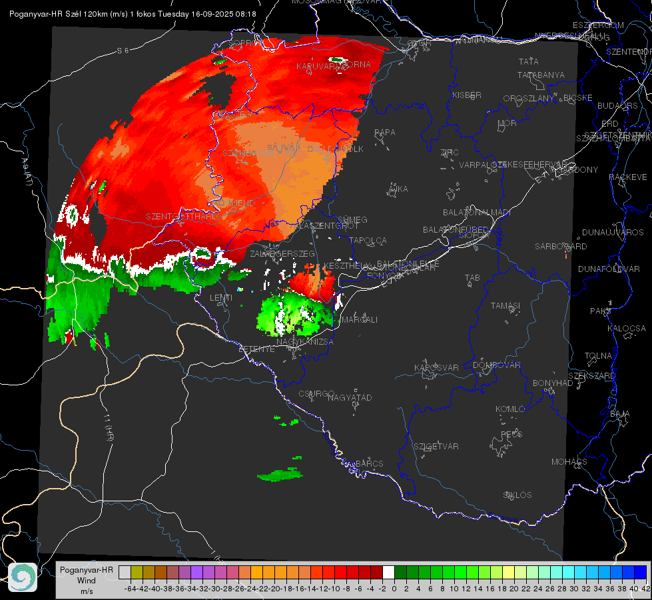Click the dark green legend swatch after 0
Image resolution: width=652 pixels, height=600 pixels.
click(x=400, y=572)
